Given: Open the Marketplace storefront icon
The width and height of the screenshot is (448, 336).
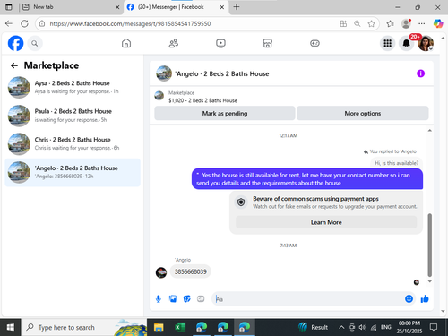Looking at the screenshot, I should coord(268,43).
